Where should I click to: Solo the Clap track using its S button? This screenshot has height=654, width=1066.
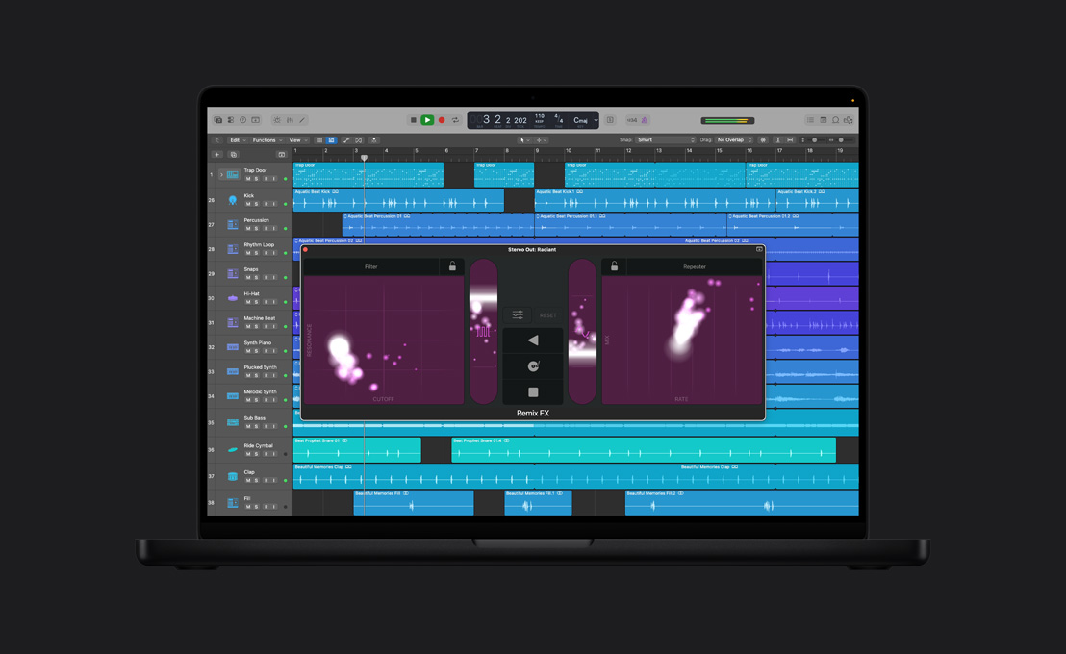click(255, 480)
